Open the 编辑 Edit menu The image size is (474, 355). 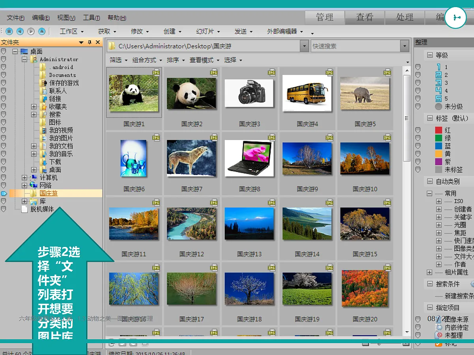click(x=41, y=18)
